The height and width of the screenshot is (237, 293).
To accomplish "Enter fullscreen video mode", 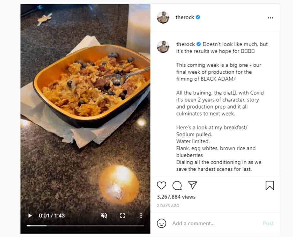I will pyautogui.click(x=122, y=216).
